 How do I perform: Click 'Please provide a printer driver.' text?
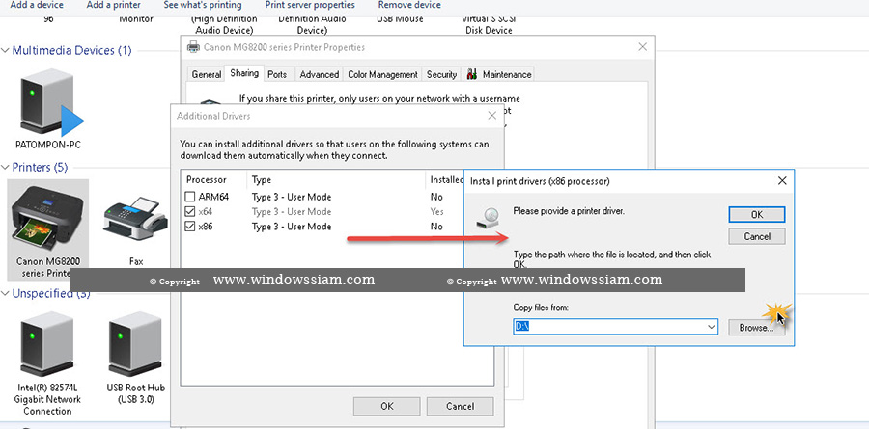click(569, 211)
